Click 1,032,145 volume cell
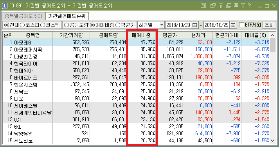This screenshot has width=279, height=147. pyautogui.click(x=78, y=85)
